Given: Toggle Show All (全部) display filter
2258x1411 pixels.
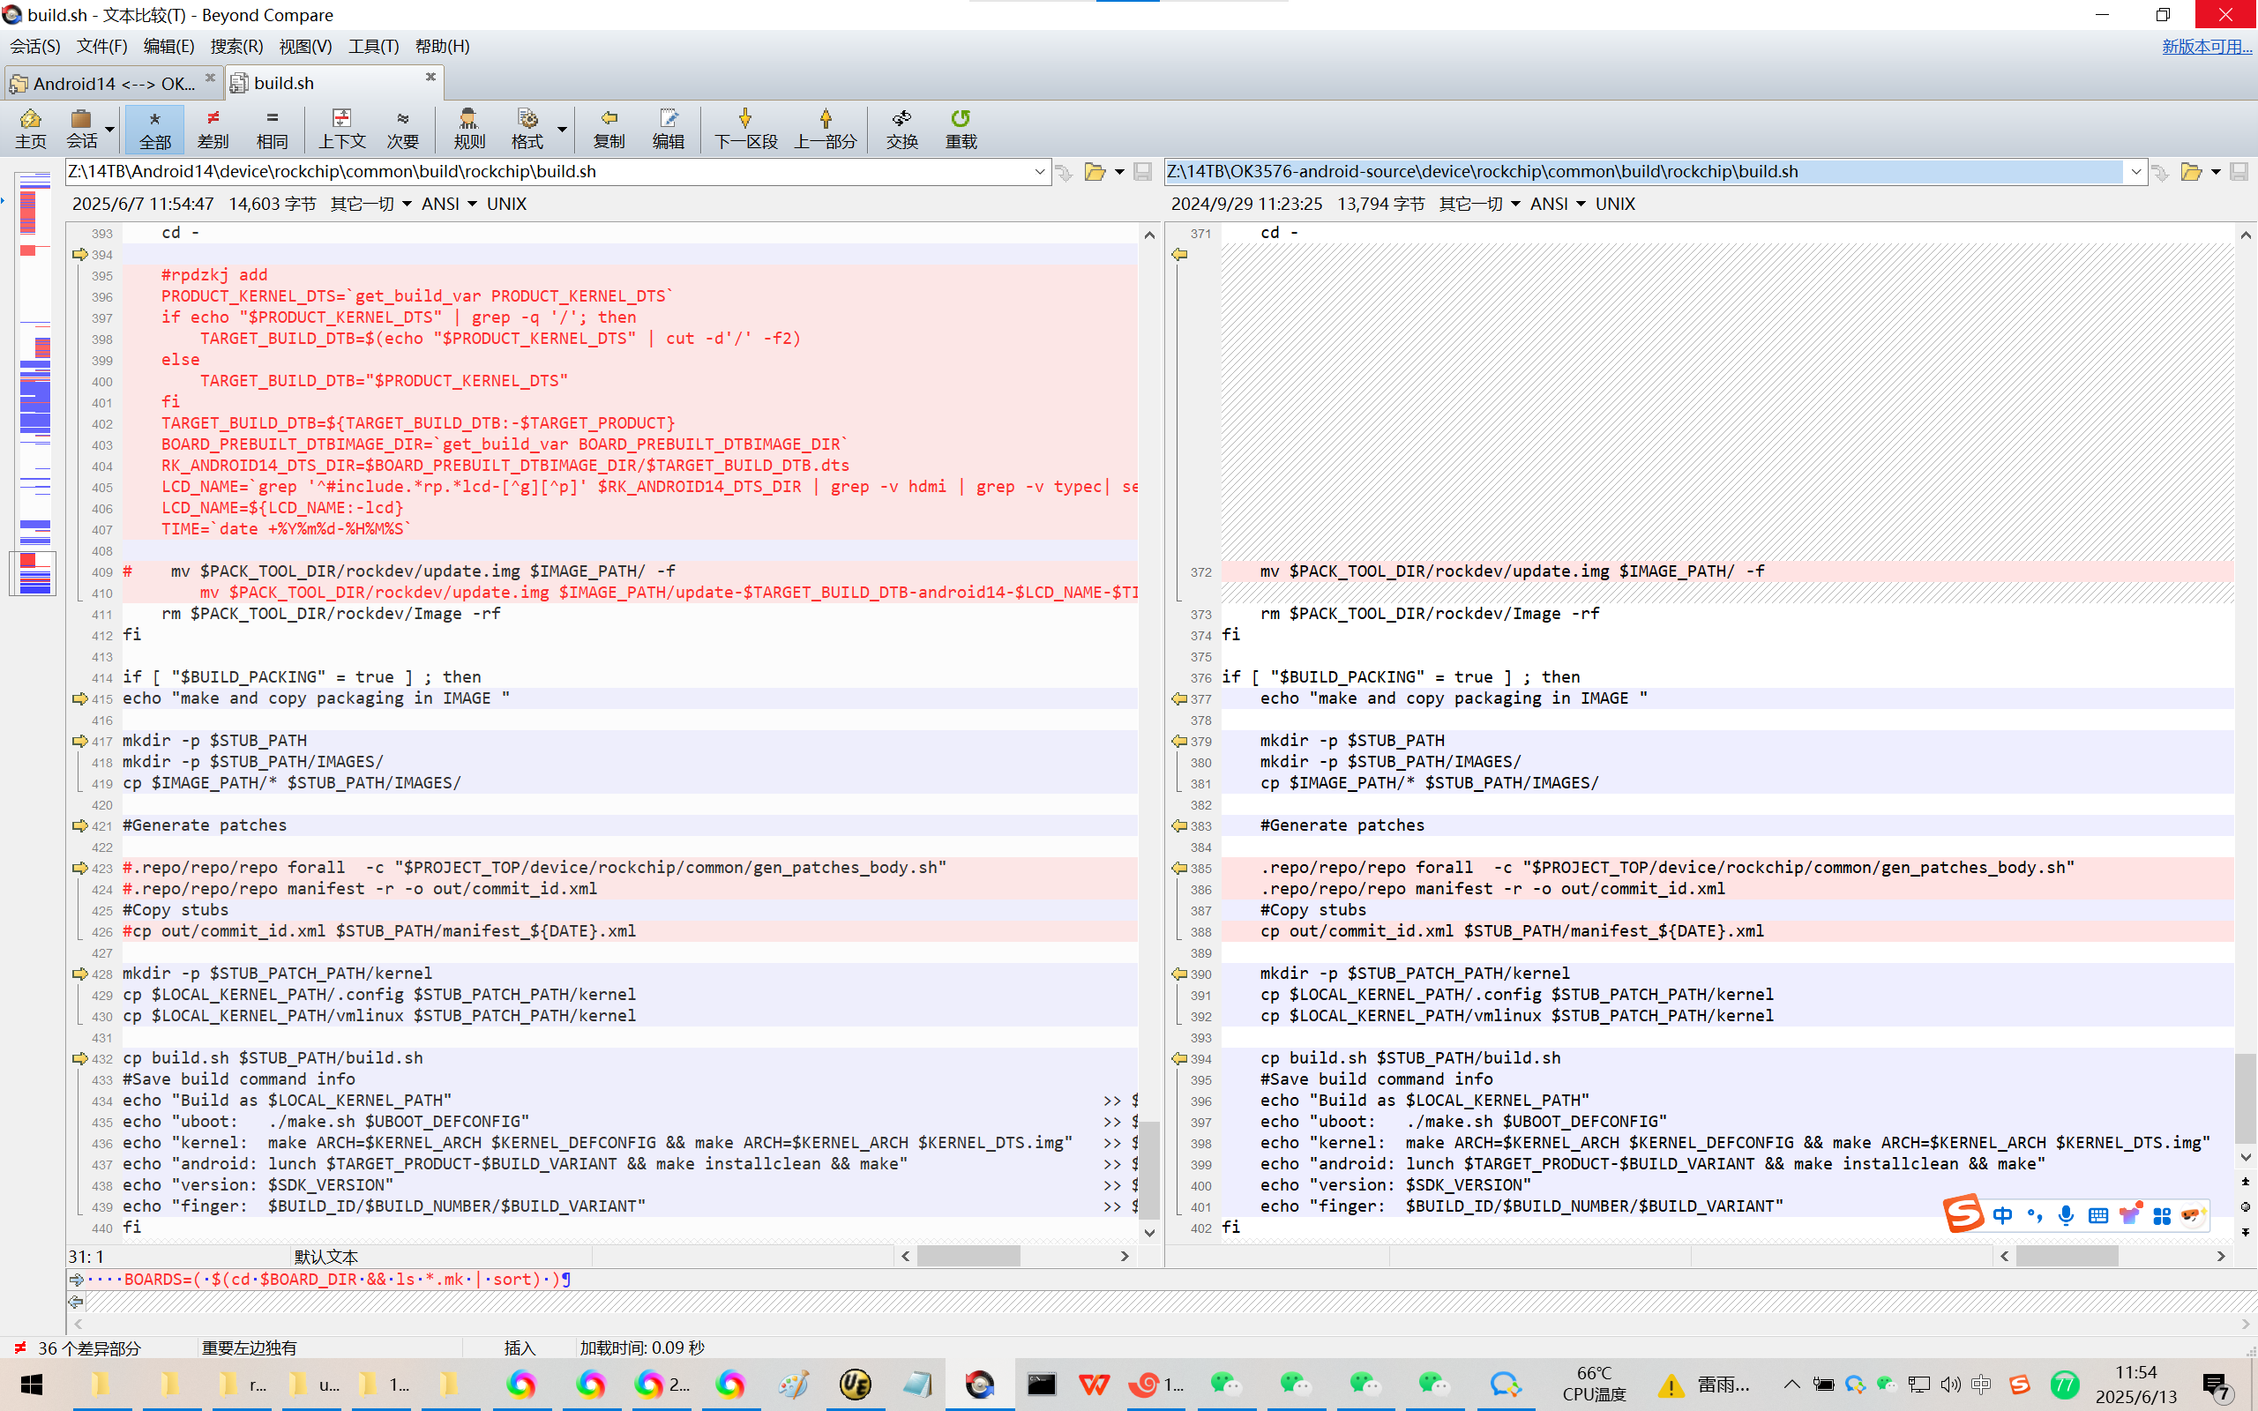Looking at the screenshot, I should click(x=155, y=128).
